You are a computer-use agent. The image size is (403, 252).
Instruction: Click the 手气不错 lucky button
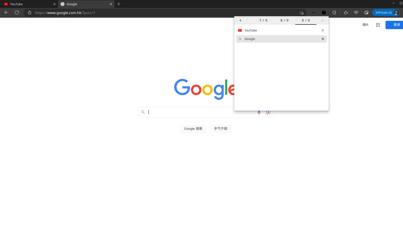pyautogui.click(x=220, y=129)
